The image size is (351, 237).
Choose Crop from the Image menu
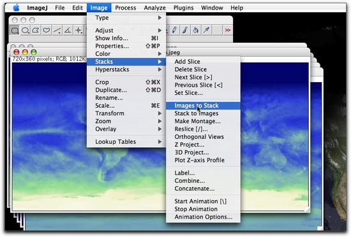tap(126, 82)
